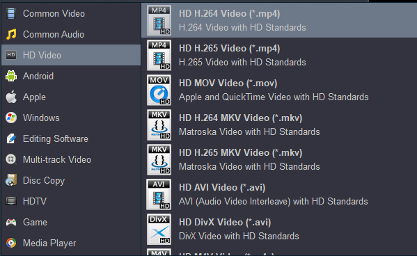
Task: Choose HD AVI Video (*.avi) title
Action: pyautogui.click(x=222, y=188)
